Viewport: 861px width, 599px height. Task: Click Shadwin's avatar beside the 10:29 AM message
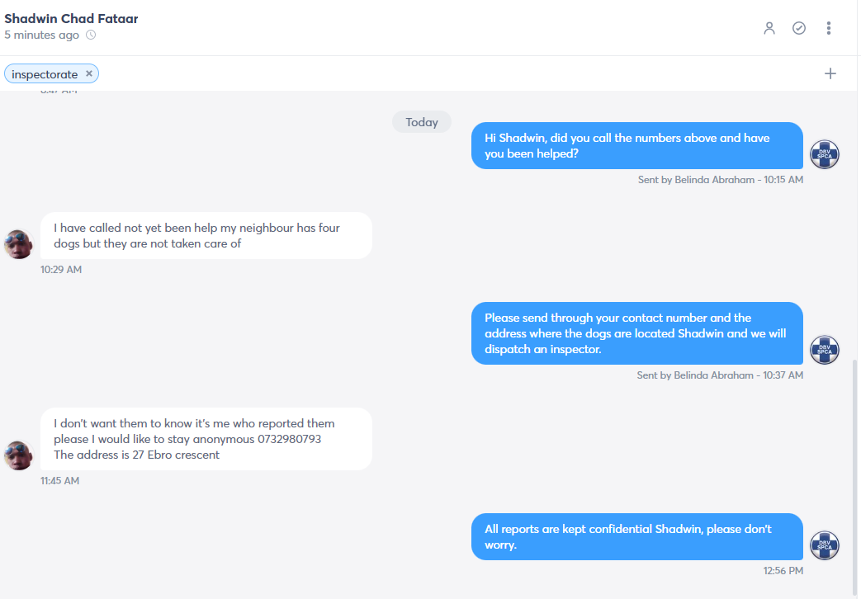(18, 244)
